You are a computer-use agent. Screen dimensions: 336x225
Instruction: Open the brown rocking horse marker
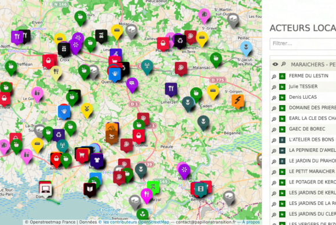tap(112, 137)
